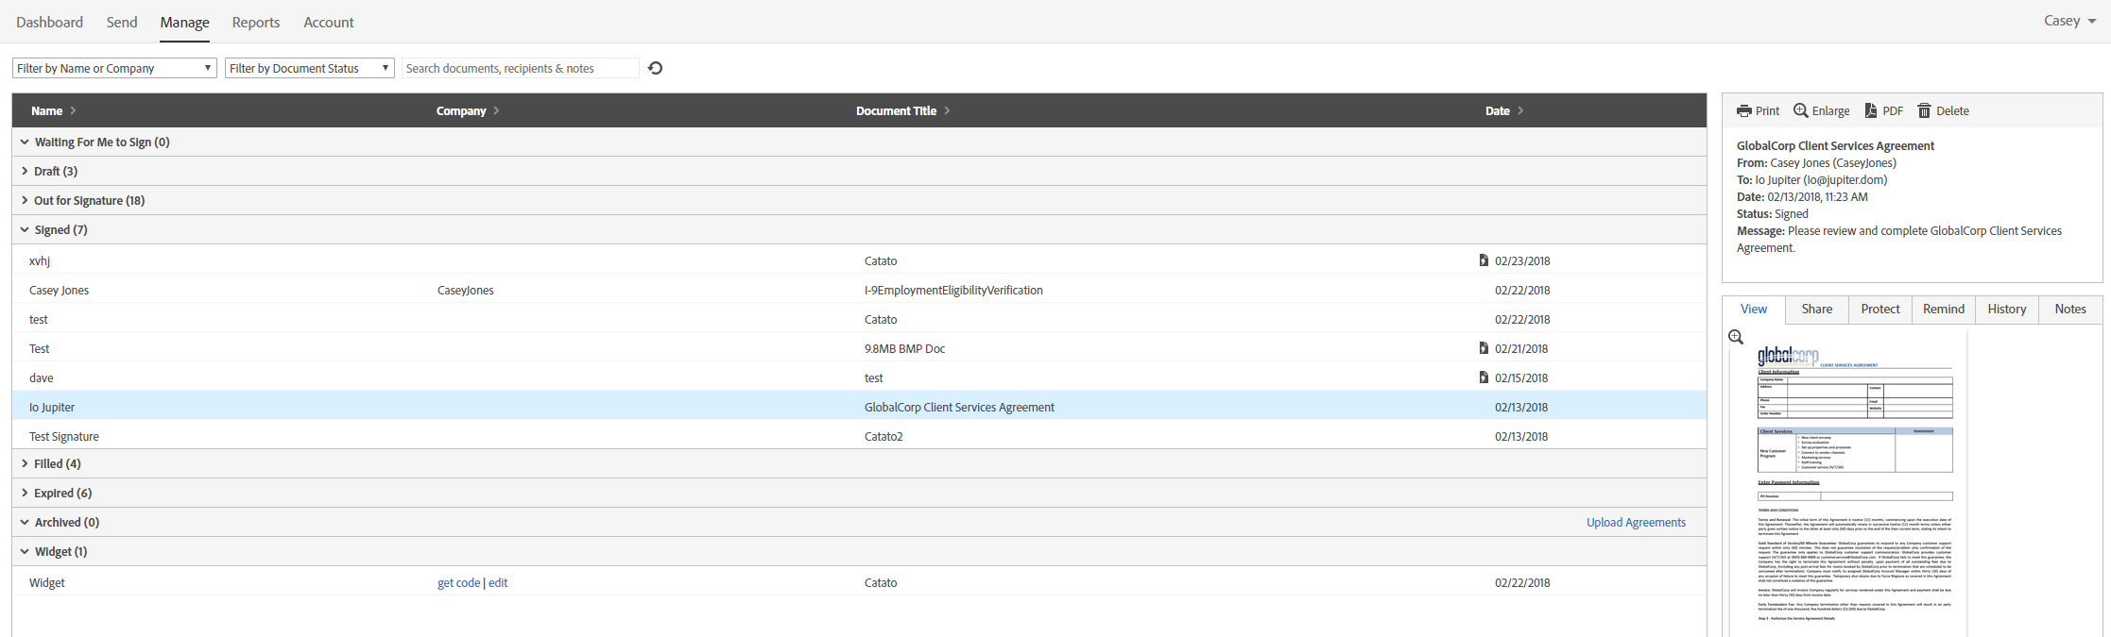Click the Enlarge magnifier icon
The width and height of the screenshot is (2111, 637).
[1801, 111]
